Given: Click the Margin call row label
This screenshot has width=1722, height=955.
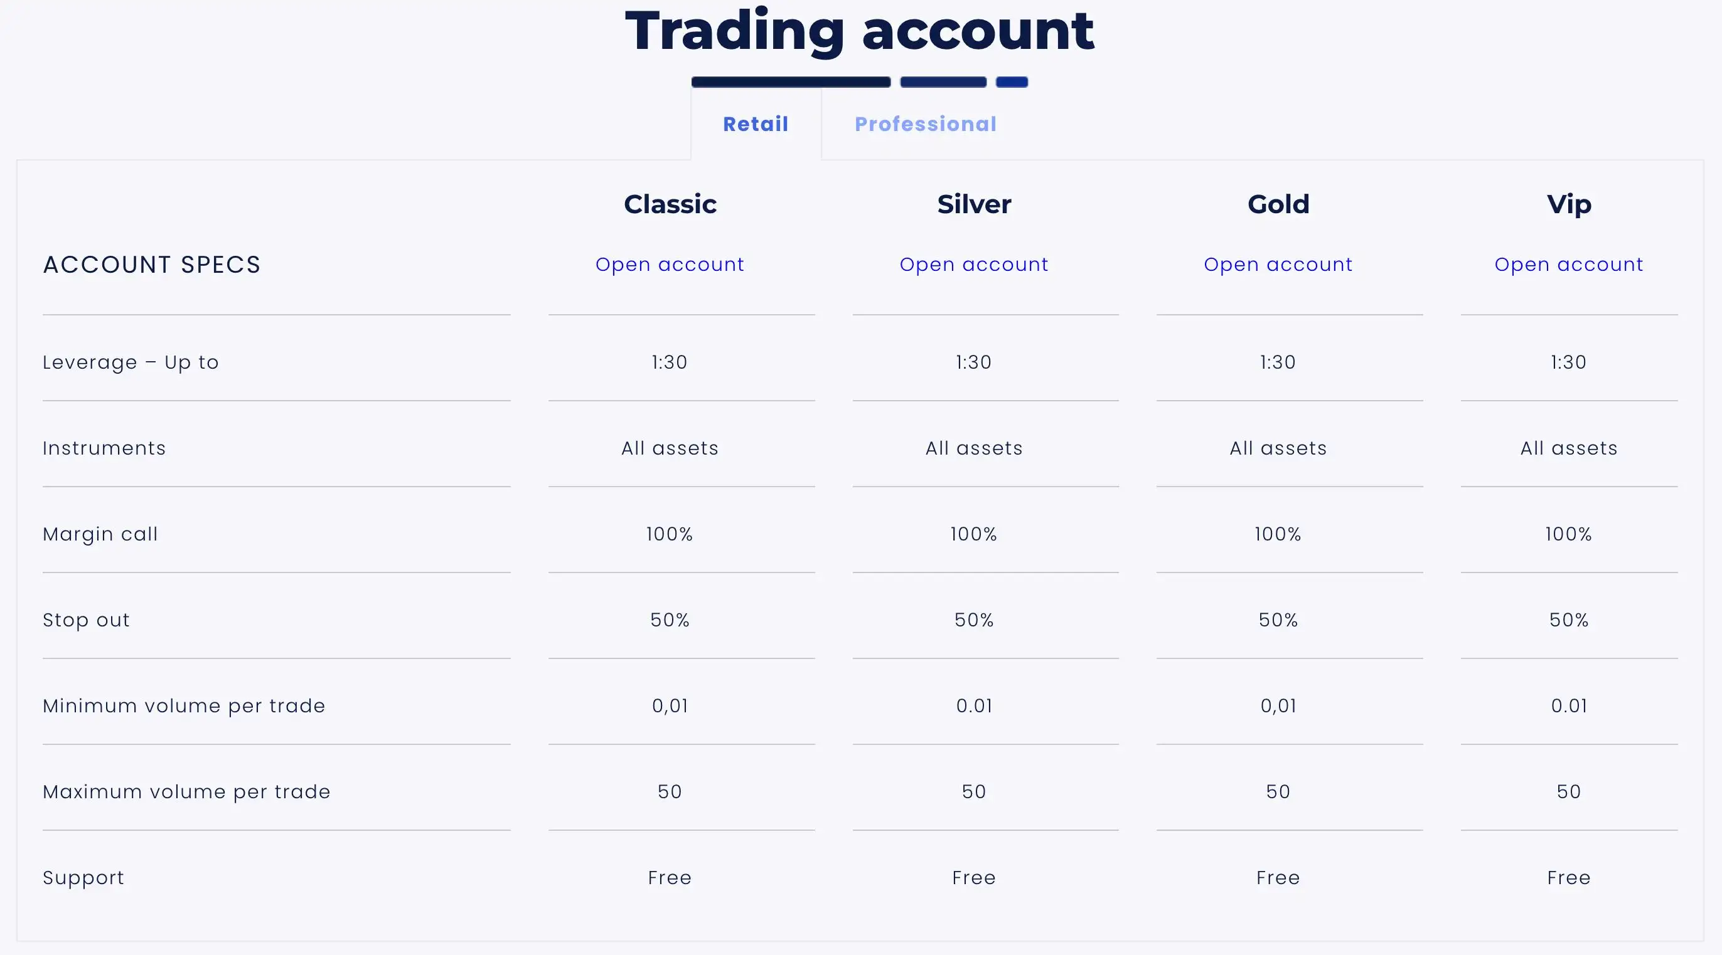Looking at the screenshot, I should (x=100, y=534).
